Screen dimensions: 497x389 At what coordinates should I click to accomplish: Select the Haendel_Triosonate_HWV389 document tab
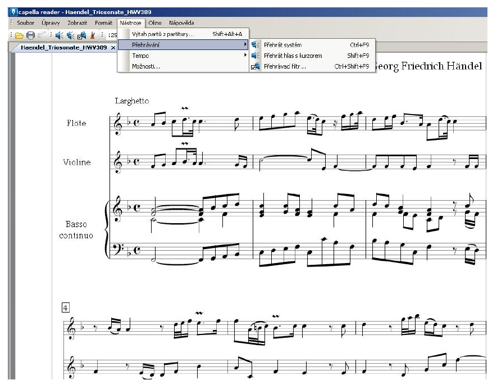pos(63,48)
